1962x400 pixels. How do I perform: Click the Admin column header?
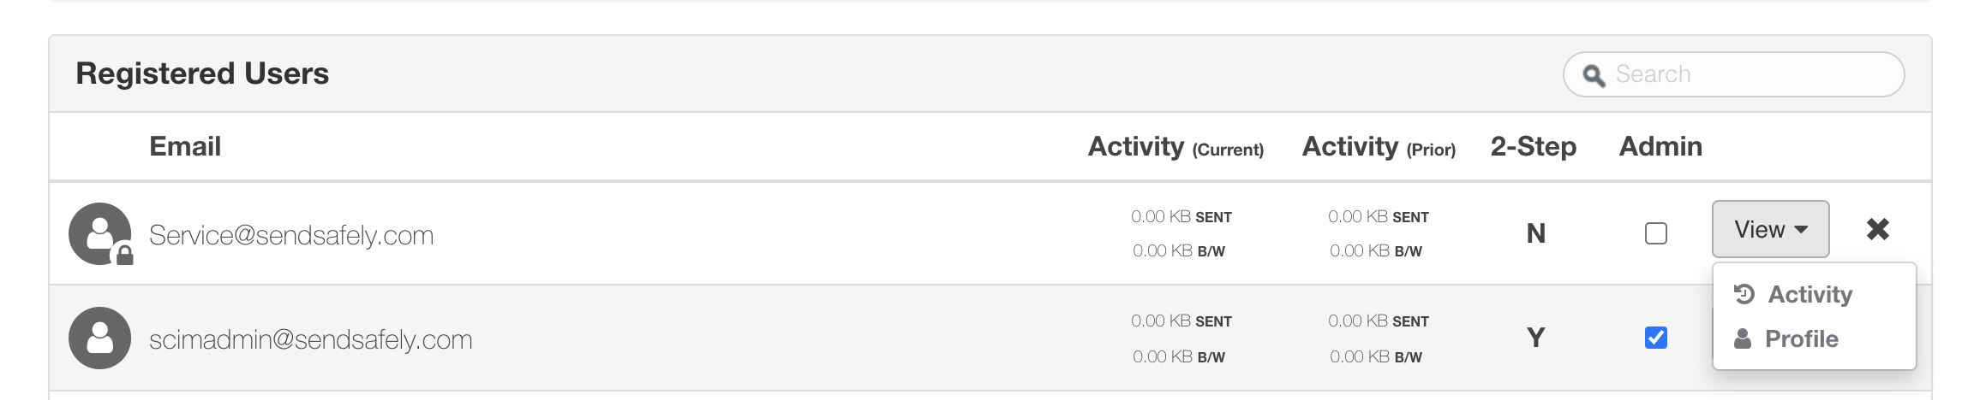pos(1660,146)
